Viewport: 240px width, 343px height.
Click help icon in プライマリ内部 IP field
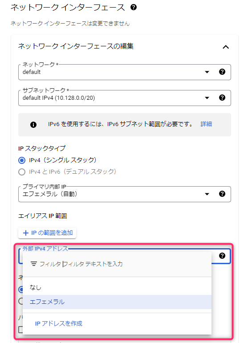[x=222, y=194]
